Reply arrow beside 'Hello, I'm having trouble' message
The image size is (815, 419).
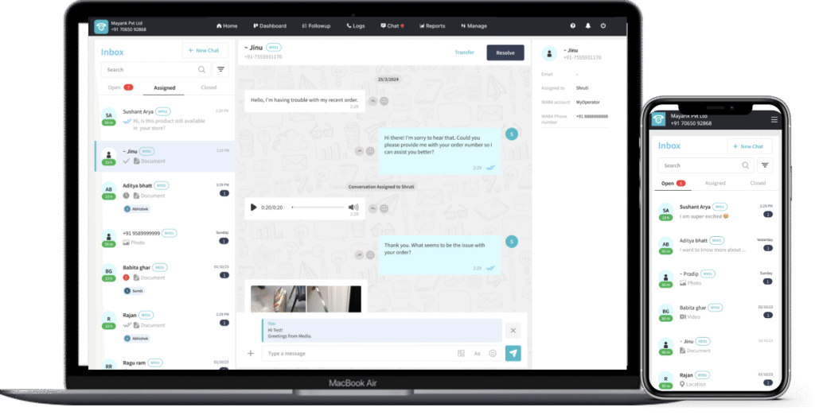pyautogui.click(x=372, y=101)
